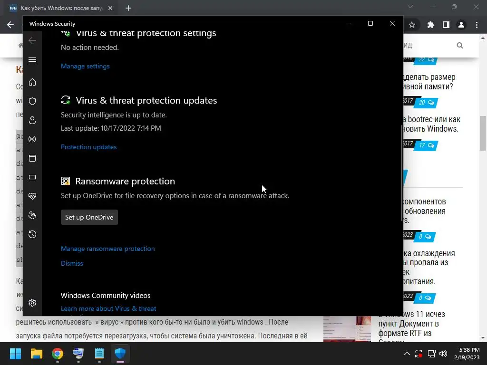Image resolution: width=487 pixels, height=365 pixels.
Task: Open Chrome tab search chevron
Action: 410,7
